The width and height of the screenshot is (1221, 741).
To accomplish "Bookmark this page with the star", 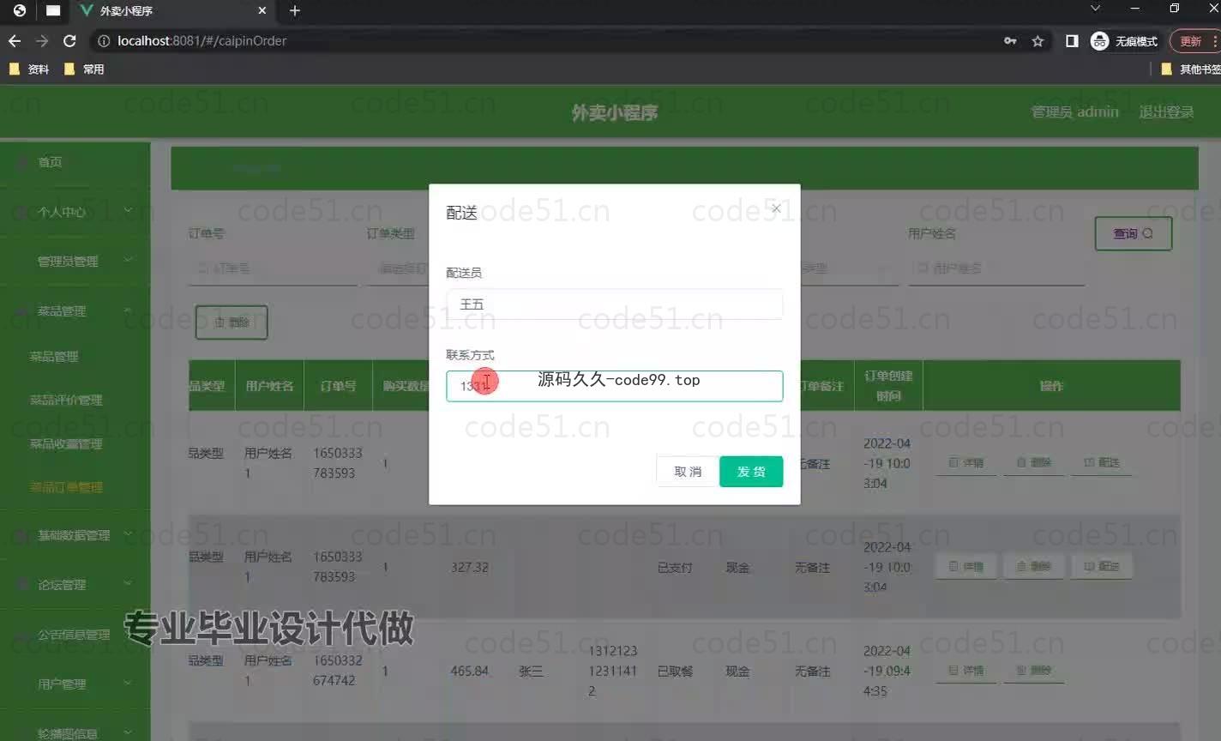I will tap(1038, 40).
